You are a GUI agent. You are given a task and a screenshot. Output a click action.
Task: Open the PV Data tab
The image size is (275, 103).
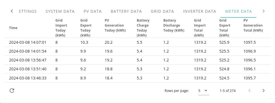pos(93,11)
